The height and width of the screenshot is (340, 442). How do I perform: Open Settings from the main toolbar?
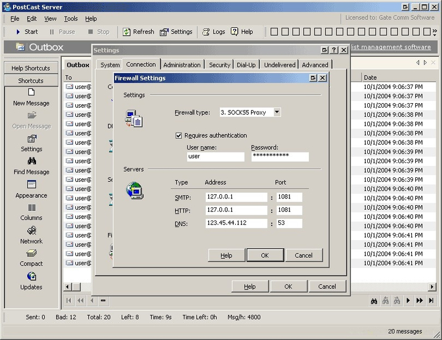tap(176, 32)
